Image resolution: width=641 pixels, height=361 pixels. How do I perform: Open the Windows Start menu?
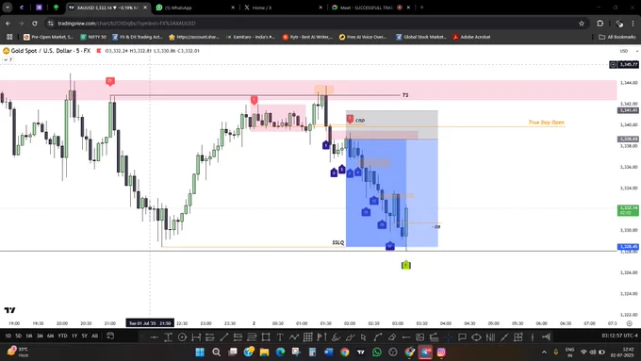coord(200,352)
